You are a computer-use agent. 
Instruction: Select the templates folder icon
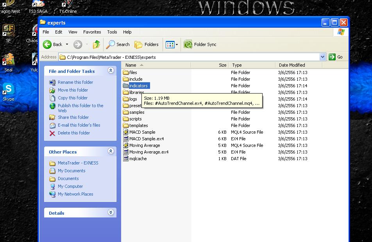tap(126, 125)
